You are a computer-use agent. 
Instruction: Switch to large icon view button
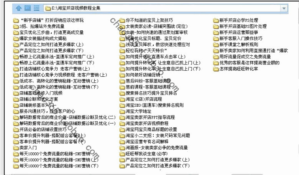tap(28, 8)
